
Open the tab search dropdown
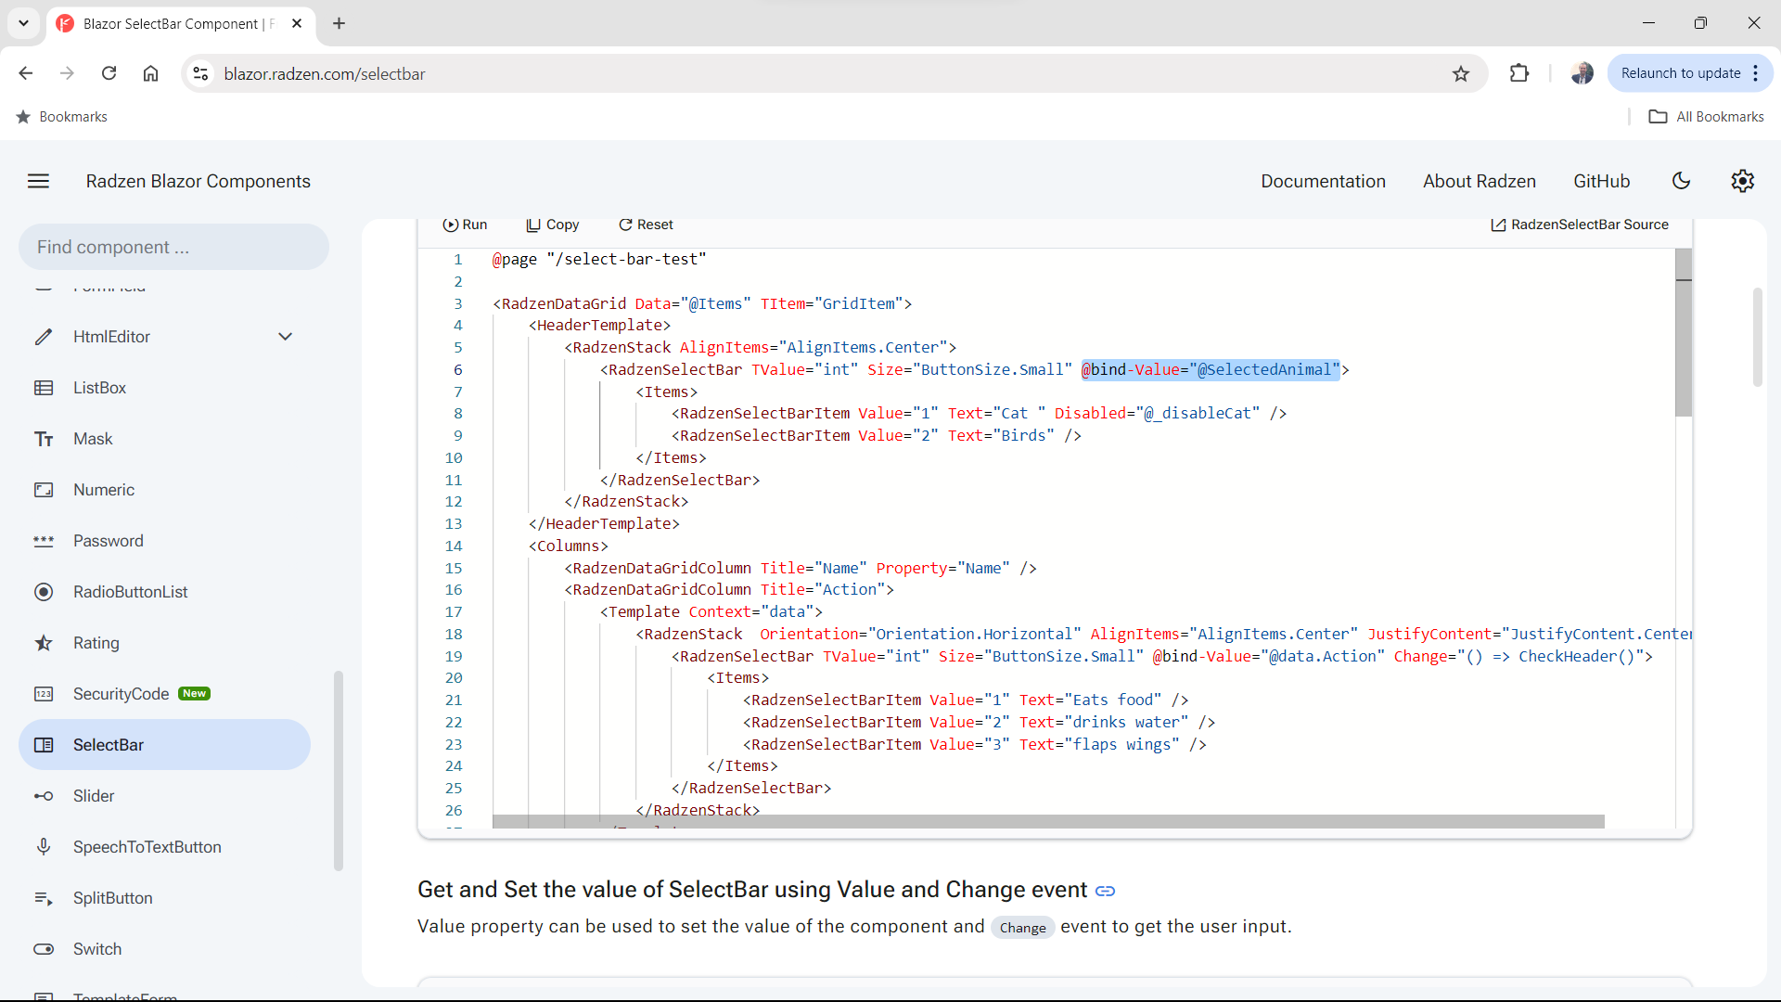click(23, 23)
